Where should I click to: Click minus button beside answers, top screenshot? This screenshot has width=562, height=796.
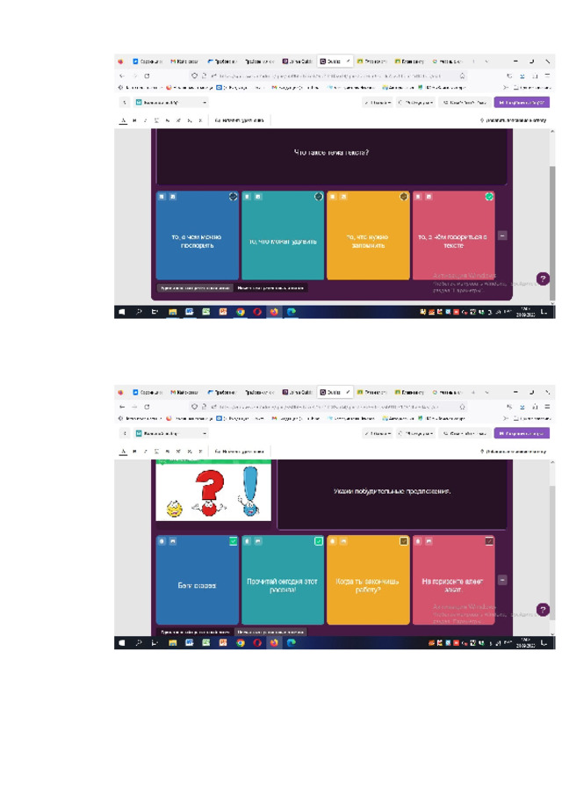502,235
